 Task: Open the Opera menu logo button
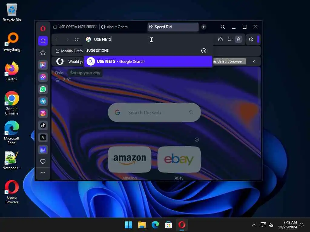[x=43, y=29]
